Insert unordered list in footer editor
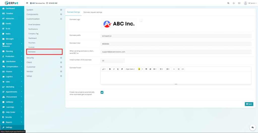The width and height of the screenshot is (258, 133). (x=146, y=69)
